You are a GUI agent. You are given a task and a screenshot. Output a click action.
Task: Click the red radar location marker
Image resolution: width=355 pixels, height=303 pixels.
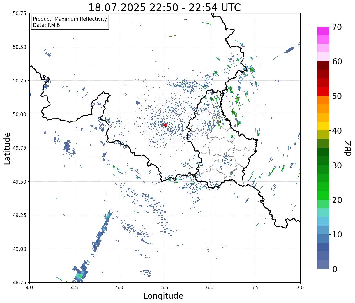point(165,125)
